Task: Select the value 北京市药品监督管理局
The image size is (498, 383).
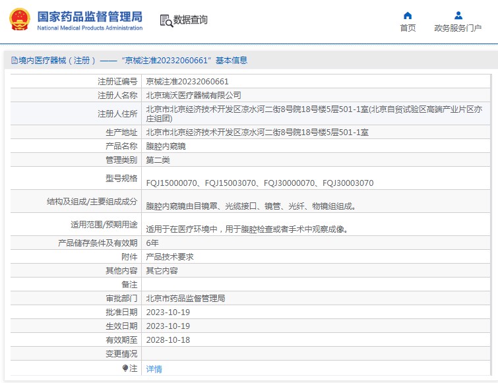Action: click(185, 298)
